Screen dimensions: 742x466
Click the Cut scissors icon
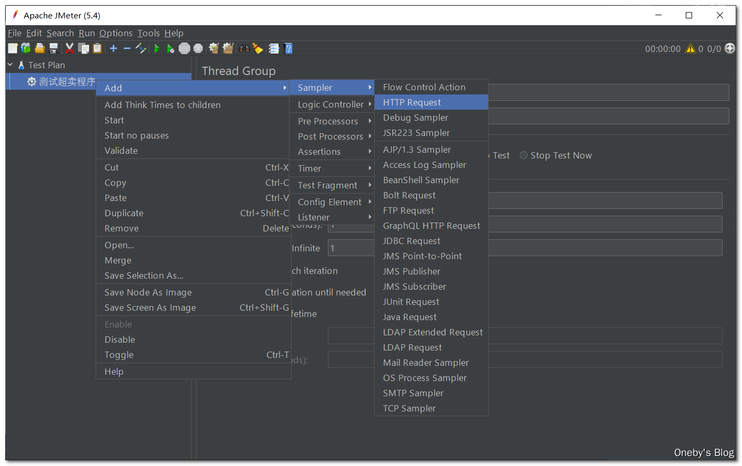pyautogui.click(x=69, y=48)
